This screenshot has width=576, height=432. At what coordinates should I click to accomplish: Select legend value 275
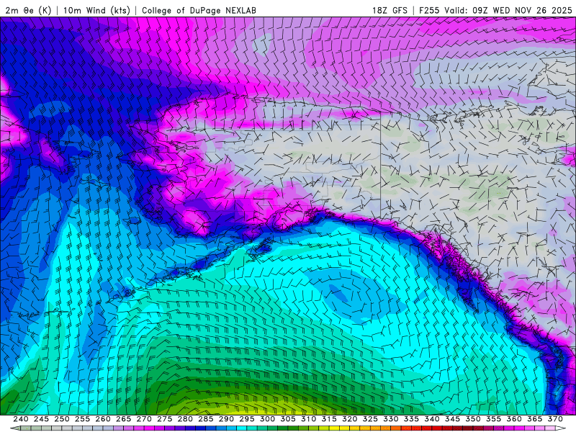pos(165,419)
